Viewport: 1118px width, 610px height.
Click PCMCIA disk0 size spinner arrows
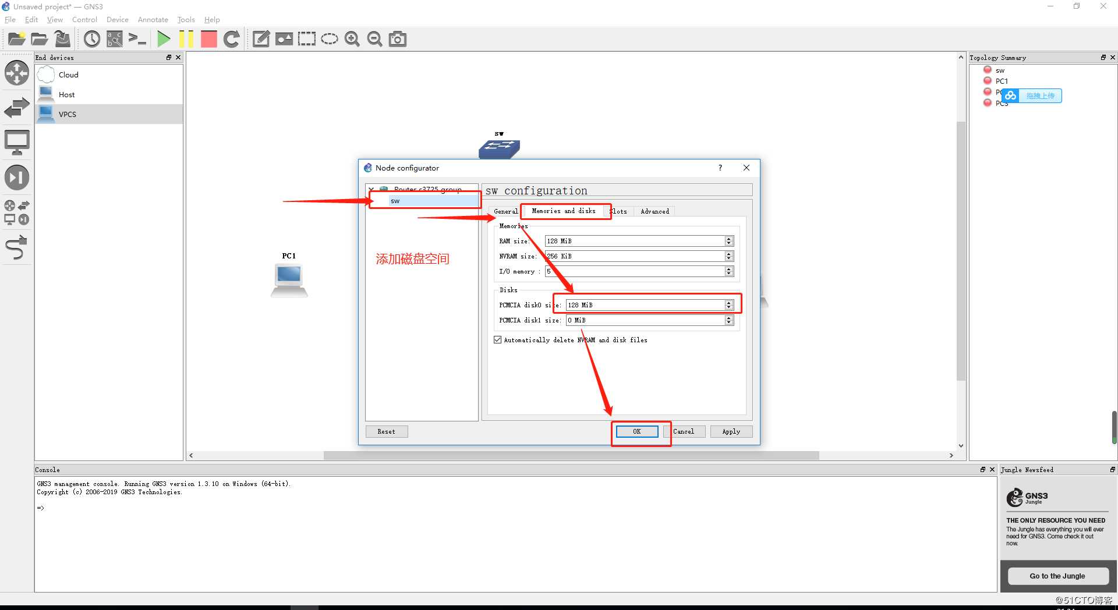pyautogui.click(x=728, y=305)
